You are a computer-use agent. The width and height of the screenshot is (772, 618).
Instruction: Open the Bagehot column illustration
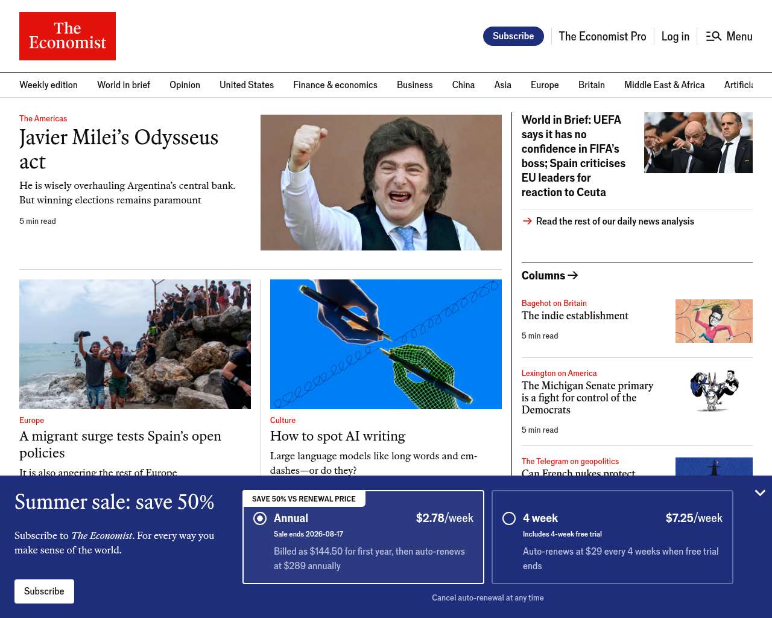point(714,321)
